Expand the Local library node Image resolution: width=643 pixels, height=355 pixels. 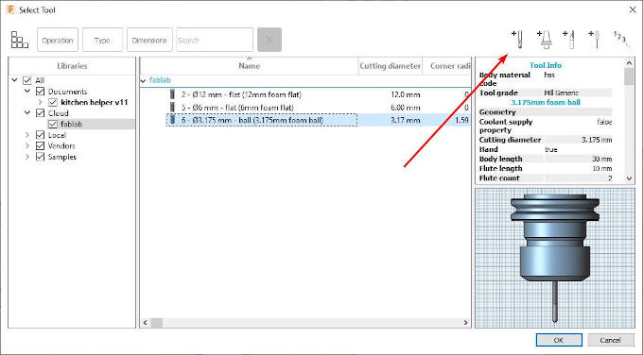pyautogui.click(x=27, y=135)
